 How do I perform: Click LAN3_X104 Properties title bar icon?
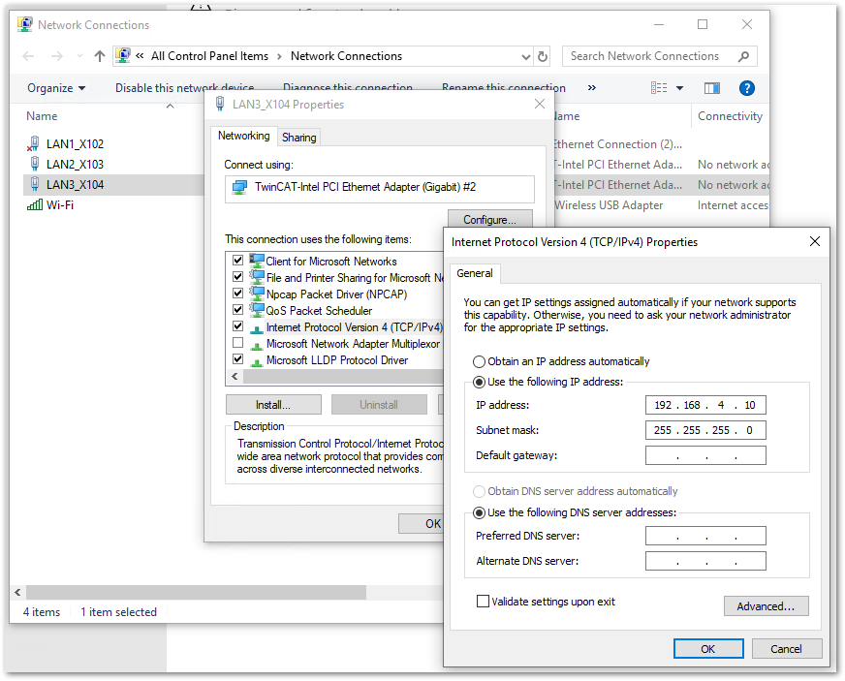click(220, 104)
